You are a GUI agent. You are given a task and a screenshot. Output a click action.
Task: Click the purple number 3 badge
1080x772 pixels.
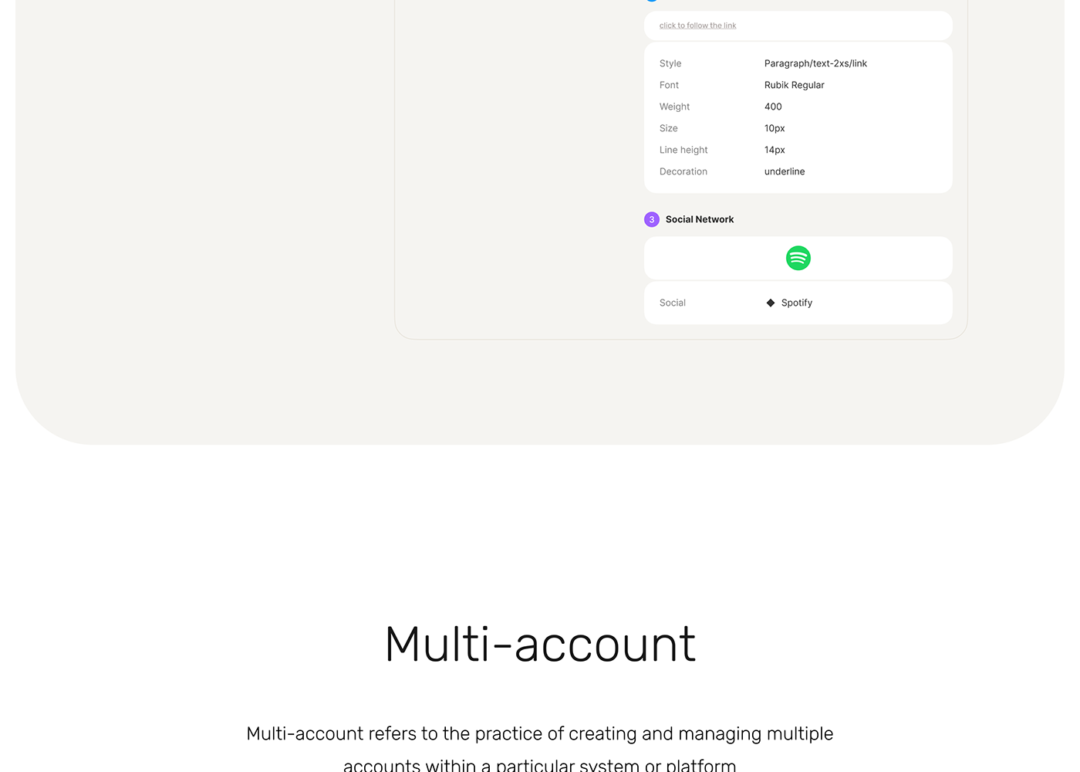point(652,219)
